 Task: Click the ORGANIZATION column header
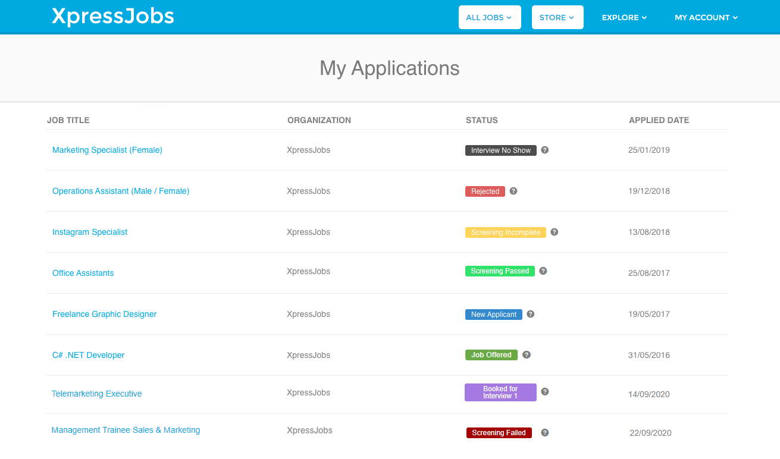pos(319,120)
